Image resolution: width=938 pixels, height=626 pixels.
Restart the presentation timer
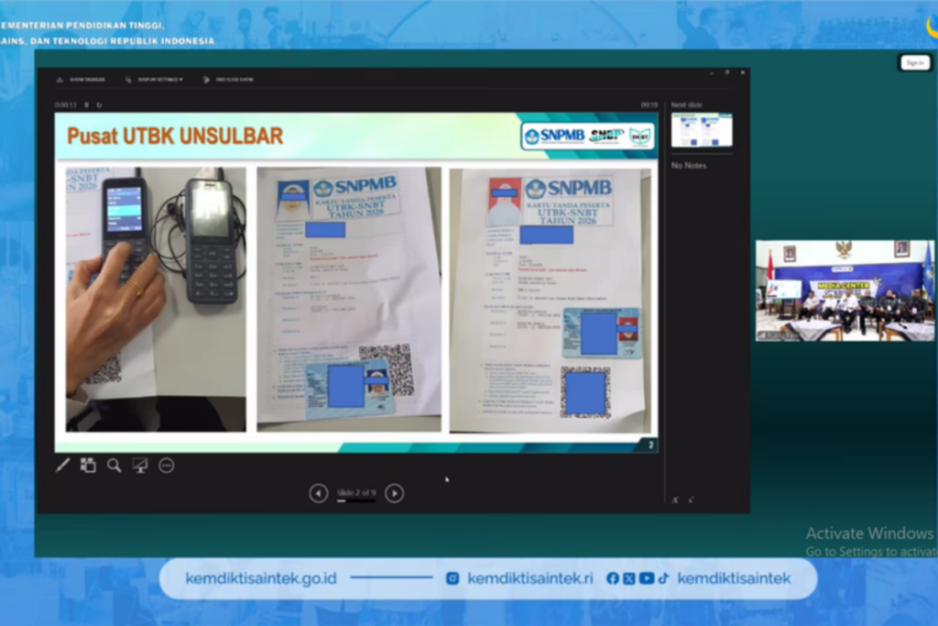coord(98,104)
